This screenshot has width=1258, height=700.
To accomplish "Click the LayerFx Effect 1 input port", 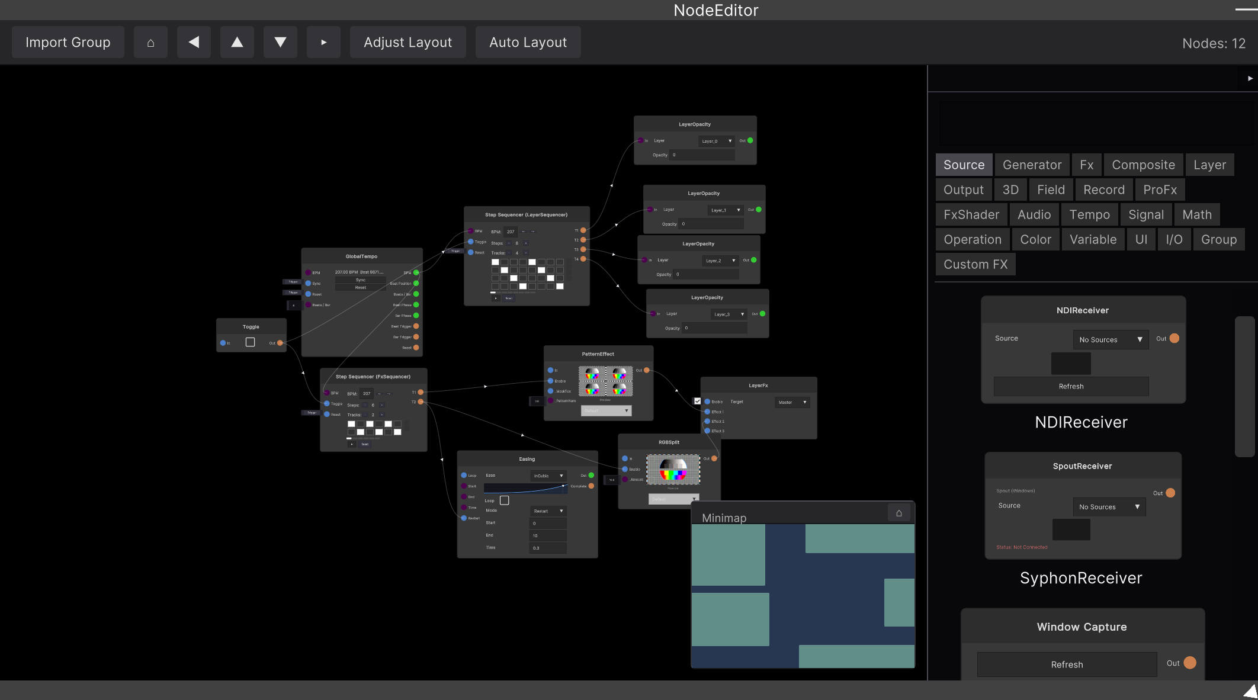I will click(707, 412).
